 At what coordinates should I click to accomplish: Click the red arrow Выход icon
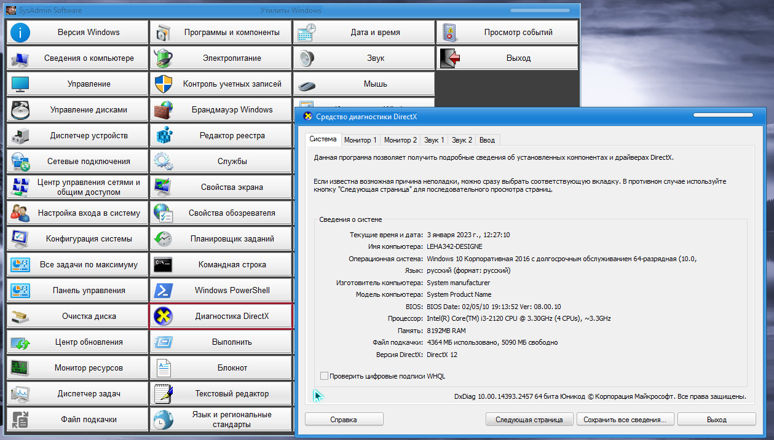pyautogui.click(x=450, y=58)
